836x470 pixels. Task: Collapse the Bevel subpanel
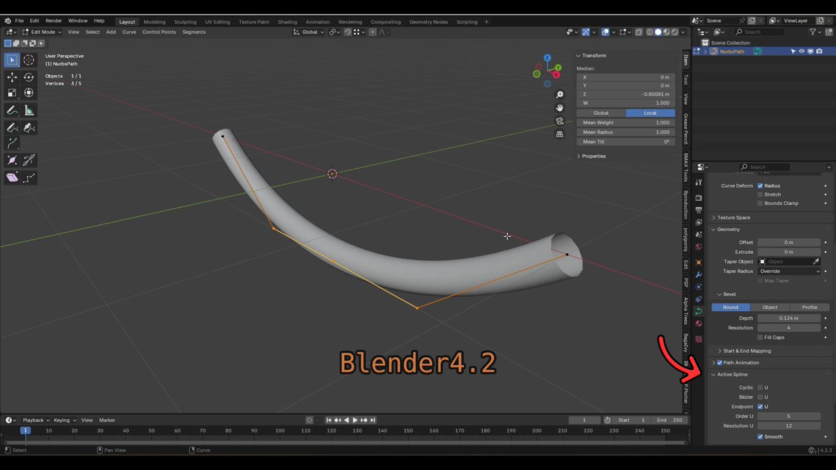pos(727,295)
